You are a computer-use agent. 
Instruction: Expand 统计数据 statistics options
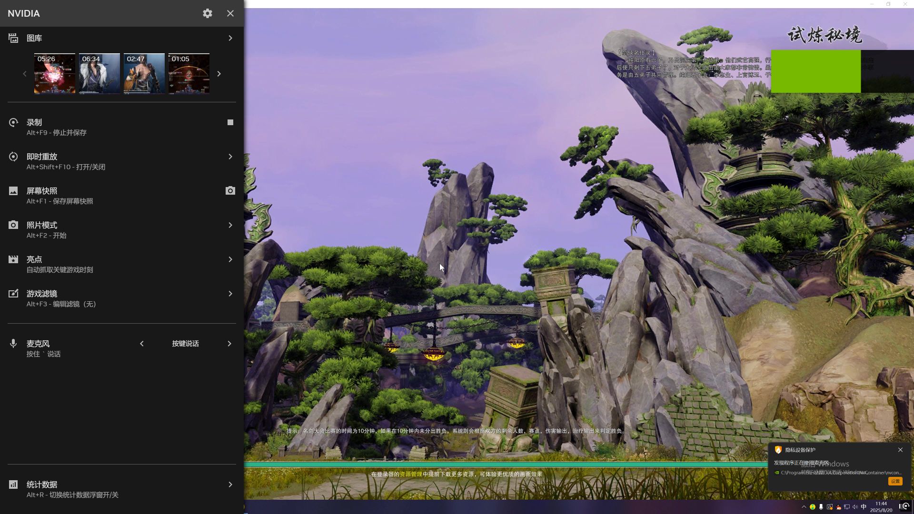[x=230, y=484]
